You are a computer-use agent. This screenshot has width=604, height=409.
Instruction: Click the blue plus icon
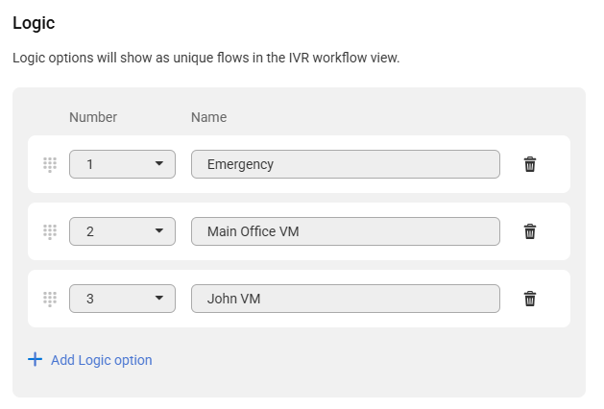point(36,360)
